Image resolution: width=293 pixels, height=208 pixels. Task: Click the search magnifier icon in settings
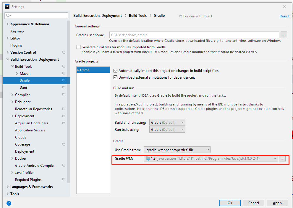(x=8, y=16)
